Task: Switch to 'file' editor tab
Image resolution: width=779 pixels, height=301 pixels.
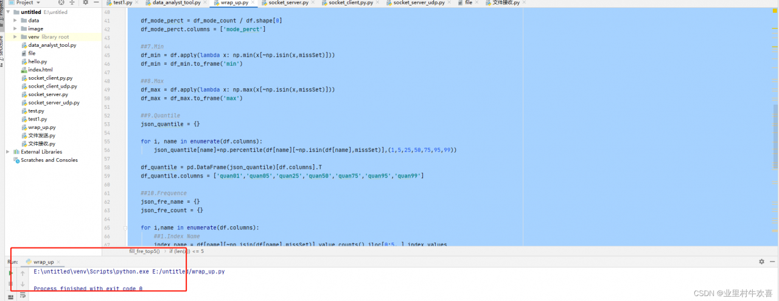Action: click(x=469, y=3)
